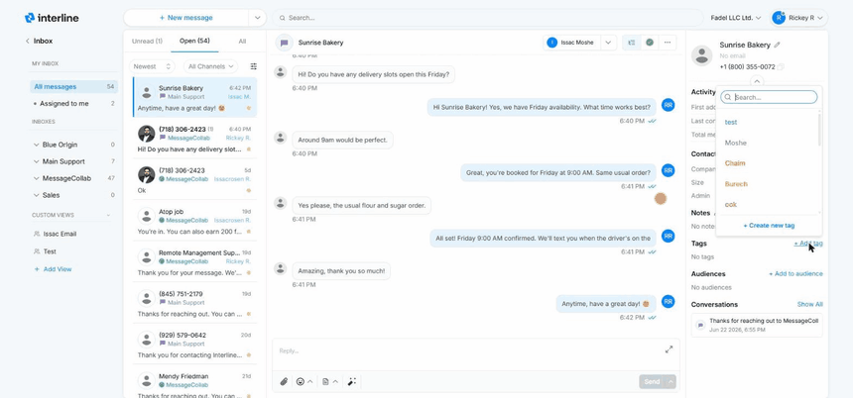Open the Newest sort dropdown
The height and width of the screenshot is (398, 853).
pos(153,66)
